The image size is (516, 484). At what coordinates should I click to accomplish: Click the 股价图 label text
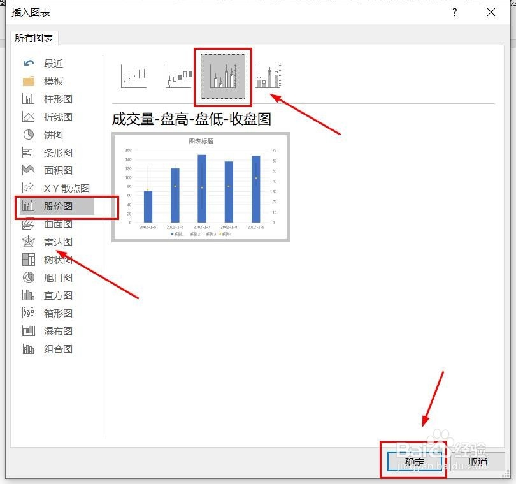58,206
